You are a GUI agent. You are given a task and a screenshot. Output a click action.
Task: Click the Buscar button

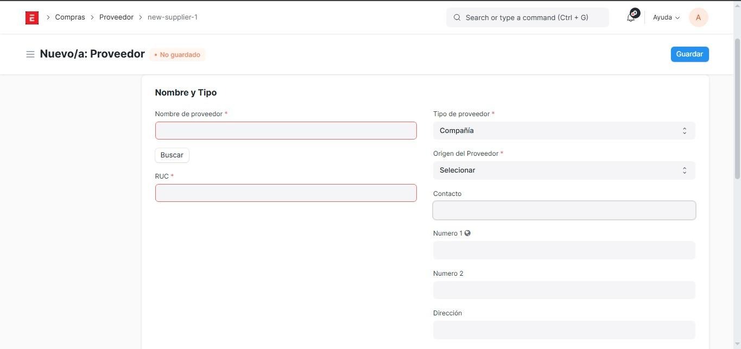pos(172,155)
